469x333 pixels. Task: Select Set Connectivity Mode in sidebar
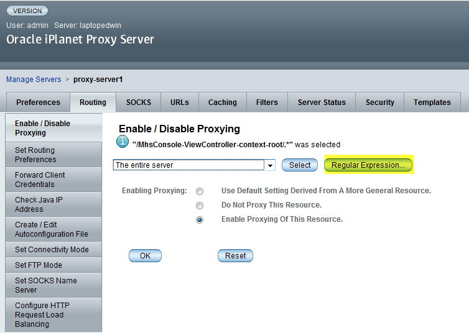(53, 249)
